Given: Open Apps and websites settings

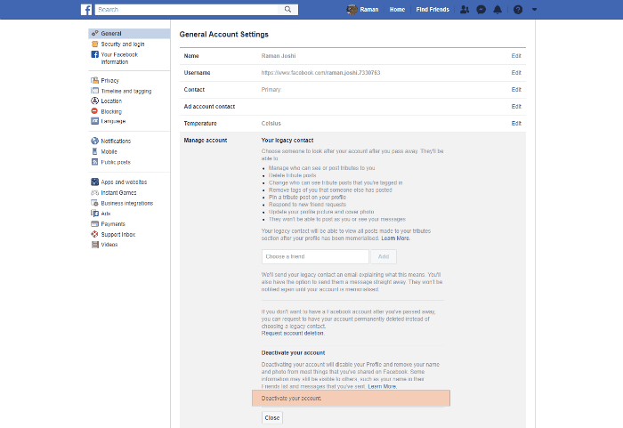Looking at the screenshot, I should (124, 182).
